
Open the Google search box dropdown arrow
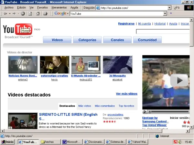165,14
